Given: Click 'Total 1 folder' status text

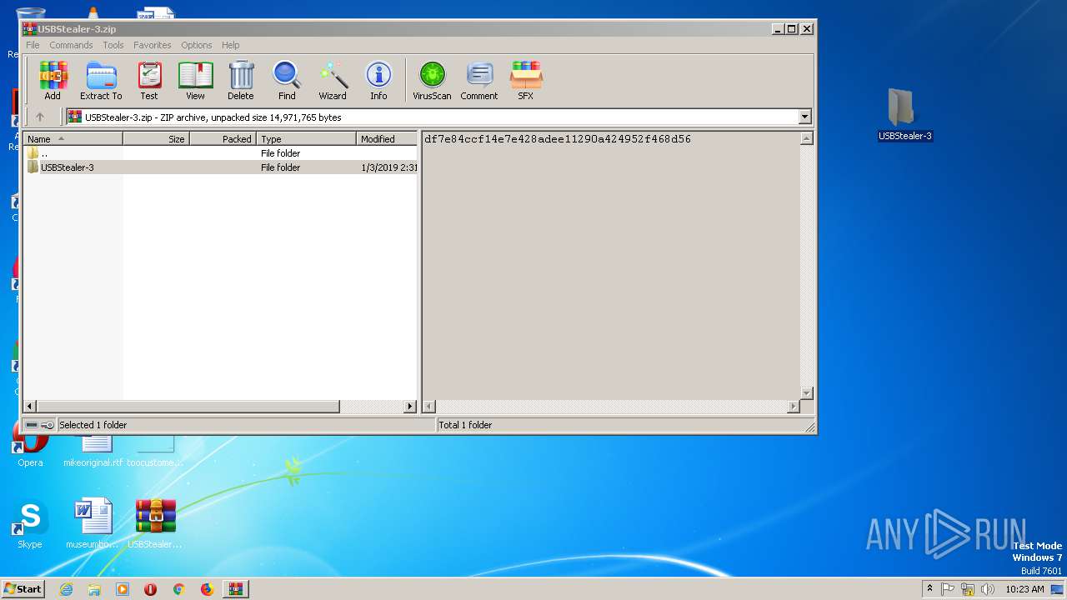Looking at the screenshot, I should pyautogui.click(x=465, y=425).
